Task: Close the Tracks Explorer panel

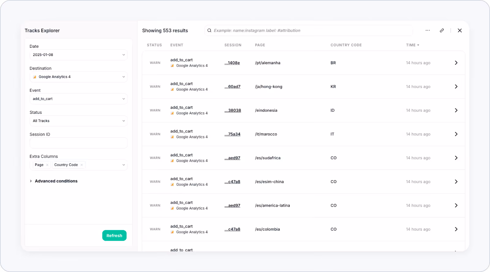Action: (x=460, y=30)
